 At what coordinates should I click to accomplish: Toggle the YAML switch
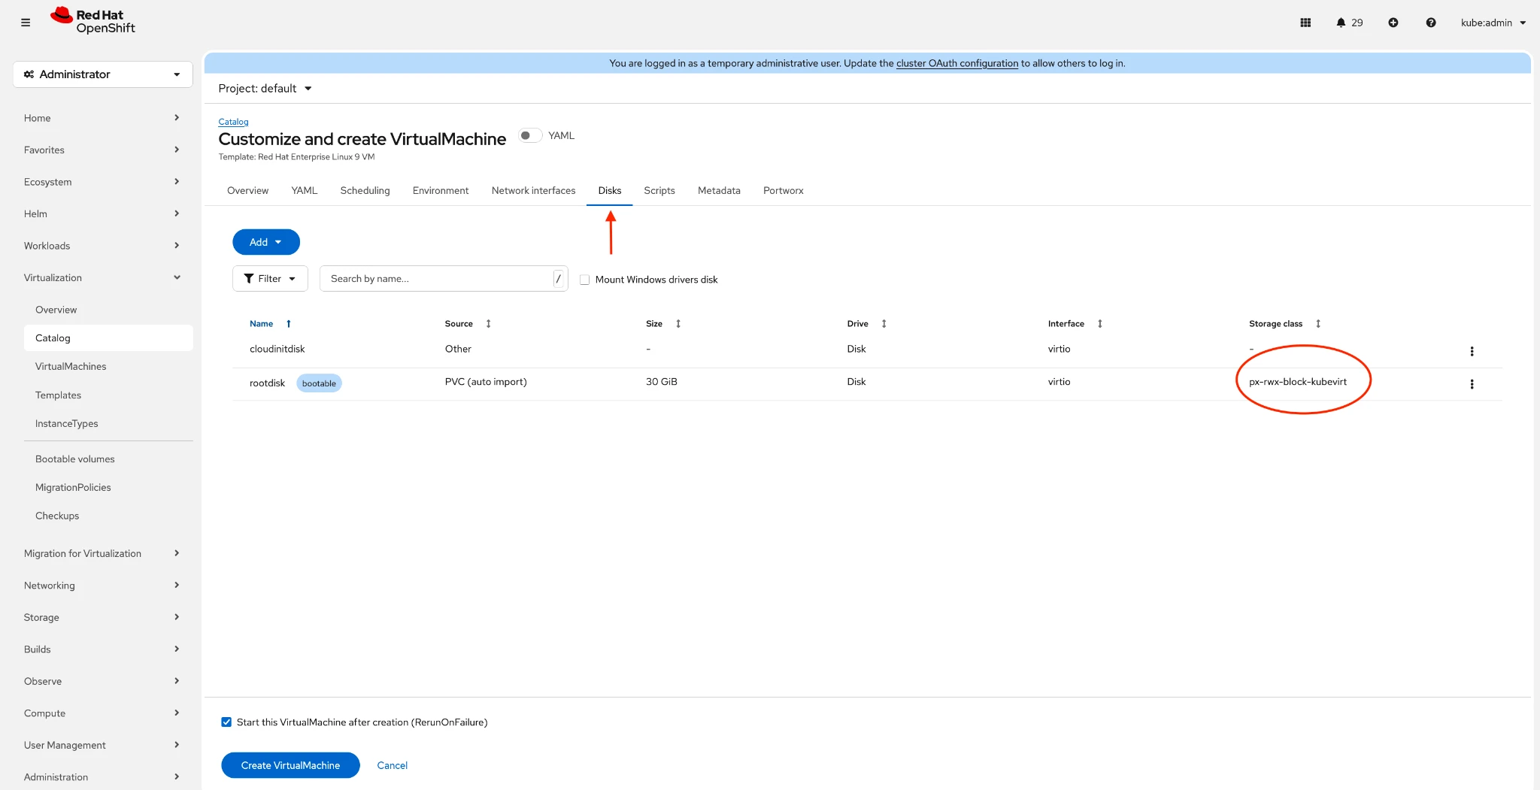530,135
